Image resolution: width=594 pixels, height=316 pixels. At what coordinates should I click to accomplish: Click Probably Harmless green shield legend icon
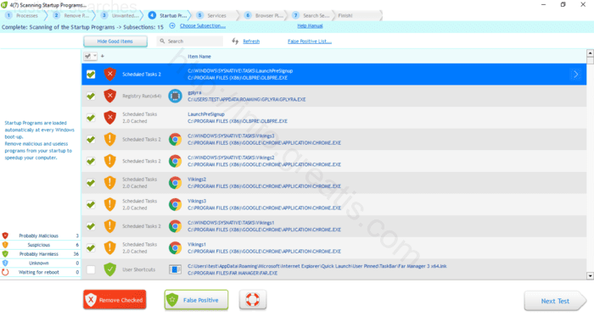coord(5,254)
